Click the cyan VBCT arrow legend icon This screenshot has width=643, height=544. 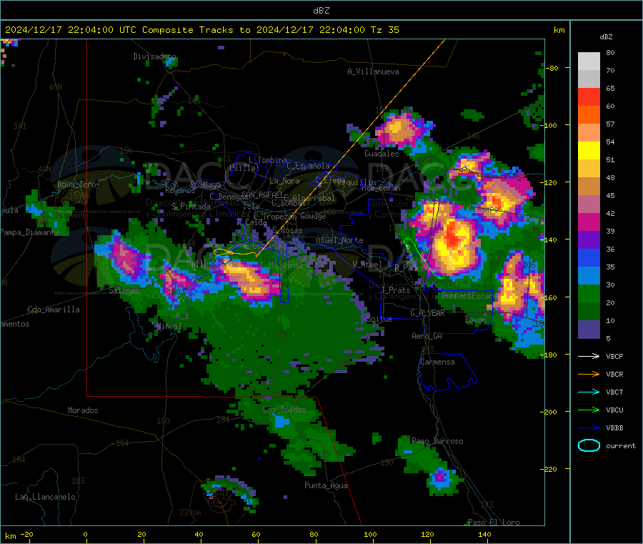(x=589, y=392)
